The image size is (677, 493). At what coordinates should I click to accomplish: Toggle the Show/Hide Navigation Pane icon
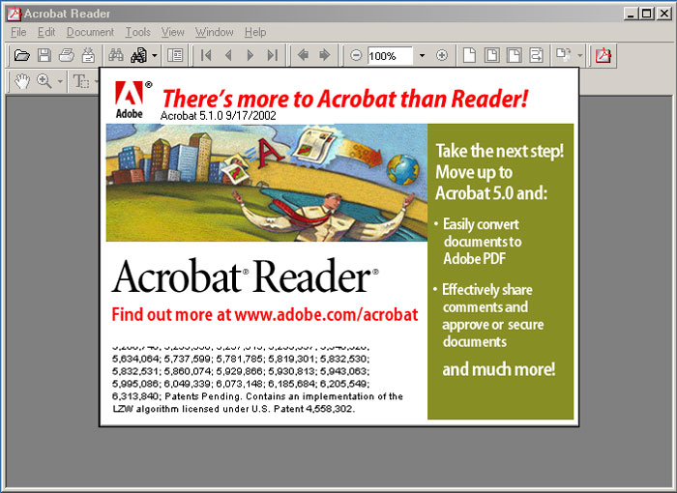tap(175, 55)
